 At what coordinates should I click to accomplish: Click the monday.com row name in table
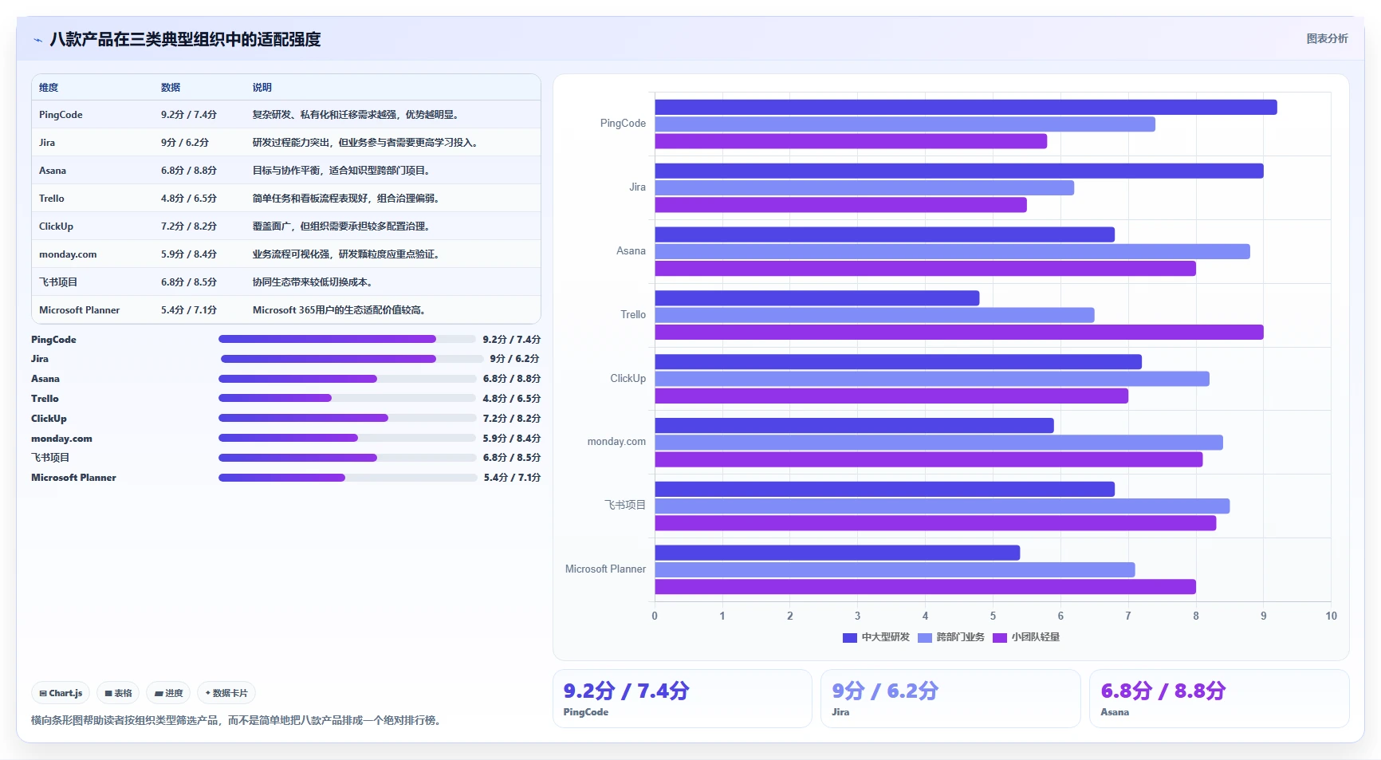pos(68,254)
